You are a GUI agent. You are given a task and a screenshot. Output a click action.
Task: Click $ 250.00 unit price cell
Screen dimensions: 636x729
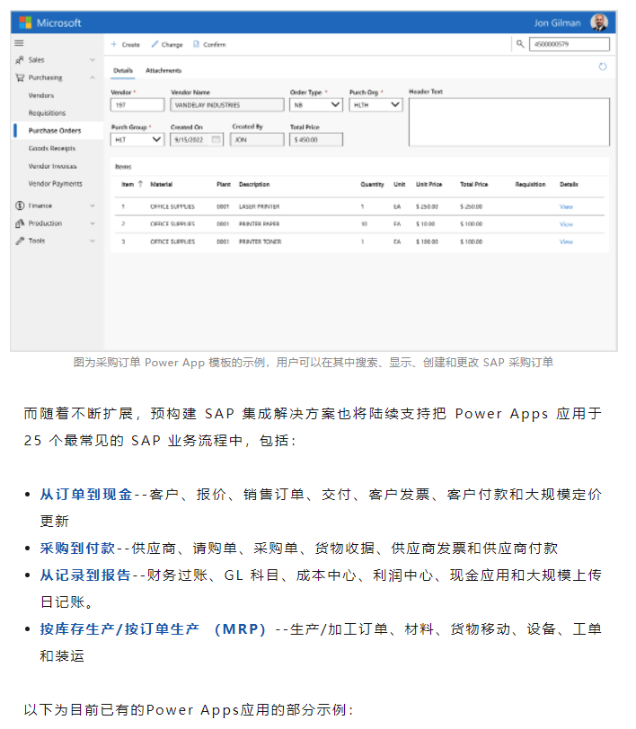click(x=427, y=206)
